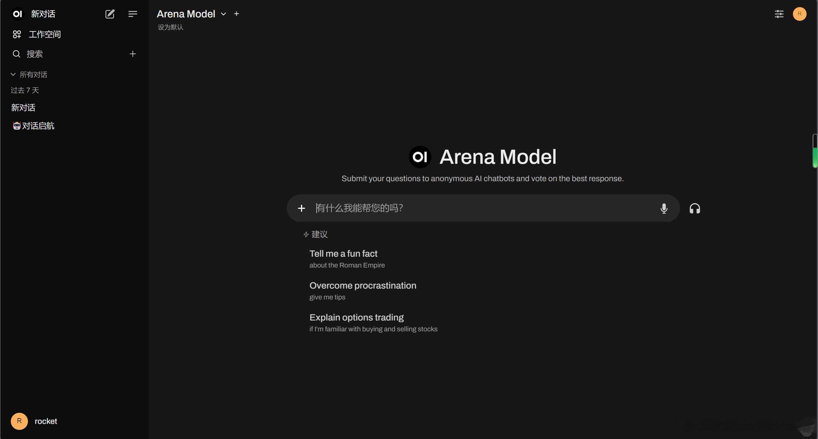Screen dimensions: 818x439
Task: Click the 工作空间 grid icon
Action: pos(17,34)
